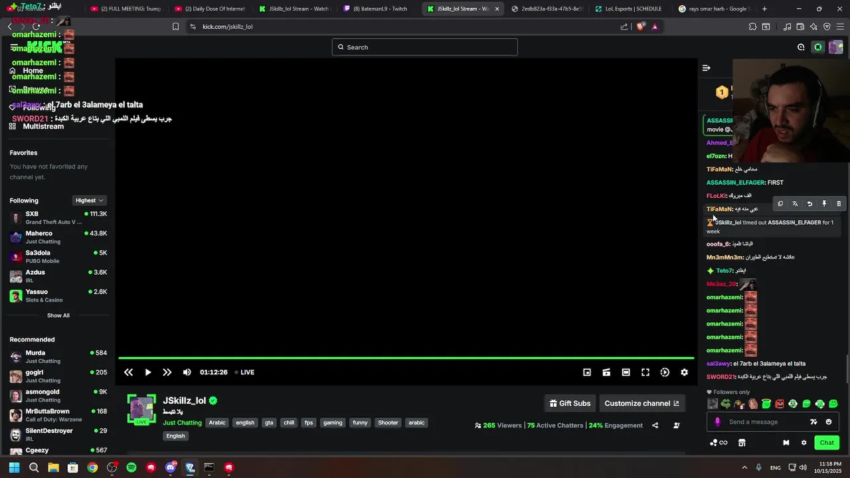The width and height of the screenshot is (850, 478).
Task: Click the fps stream tag
Action: coord(309,423)
